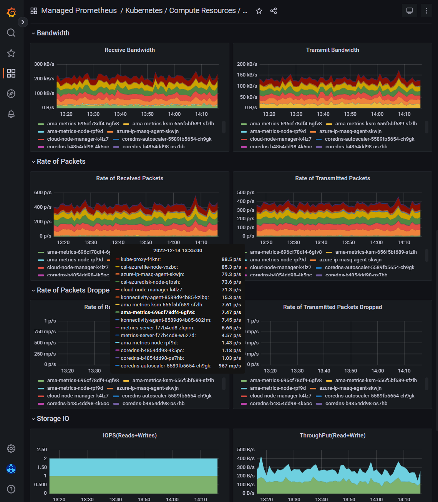Collapse the Storage IO row
Screen dimensions: 438x502
coord(53,419)
